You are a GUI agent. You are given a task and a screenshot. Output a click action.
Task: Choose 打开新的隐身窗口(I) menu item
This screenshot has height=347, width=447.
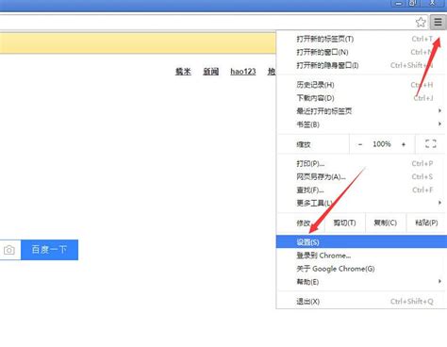point(361,65)
